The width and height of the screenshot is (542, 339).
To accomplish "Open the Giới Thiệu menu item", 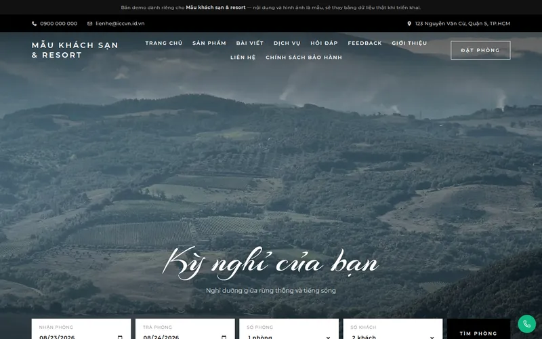I will 409,43.
